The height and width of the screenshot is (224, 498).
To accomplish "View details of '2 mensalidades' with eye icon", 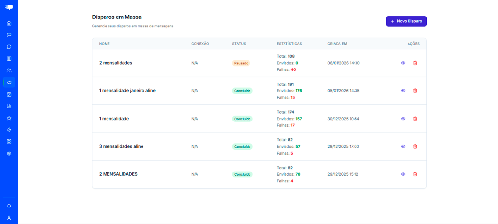I will tap(403, 63).
